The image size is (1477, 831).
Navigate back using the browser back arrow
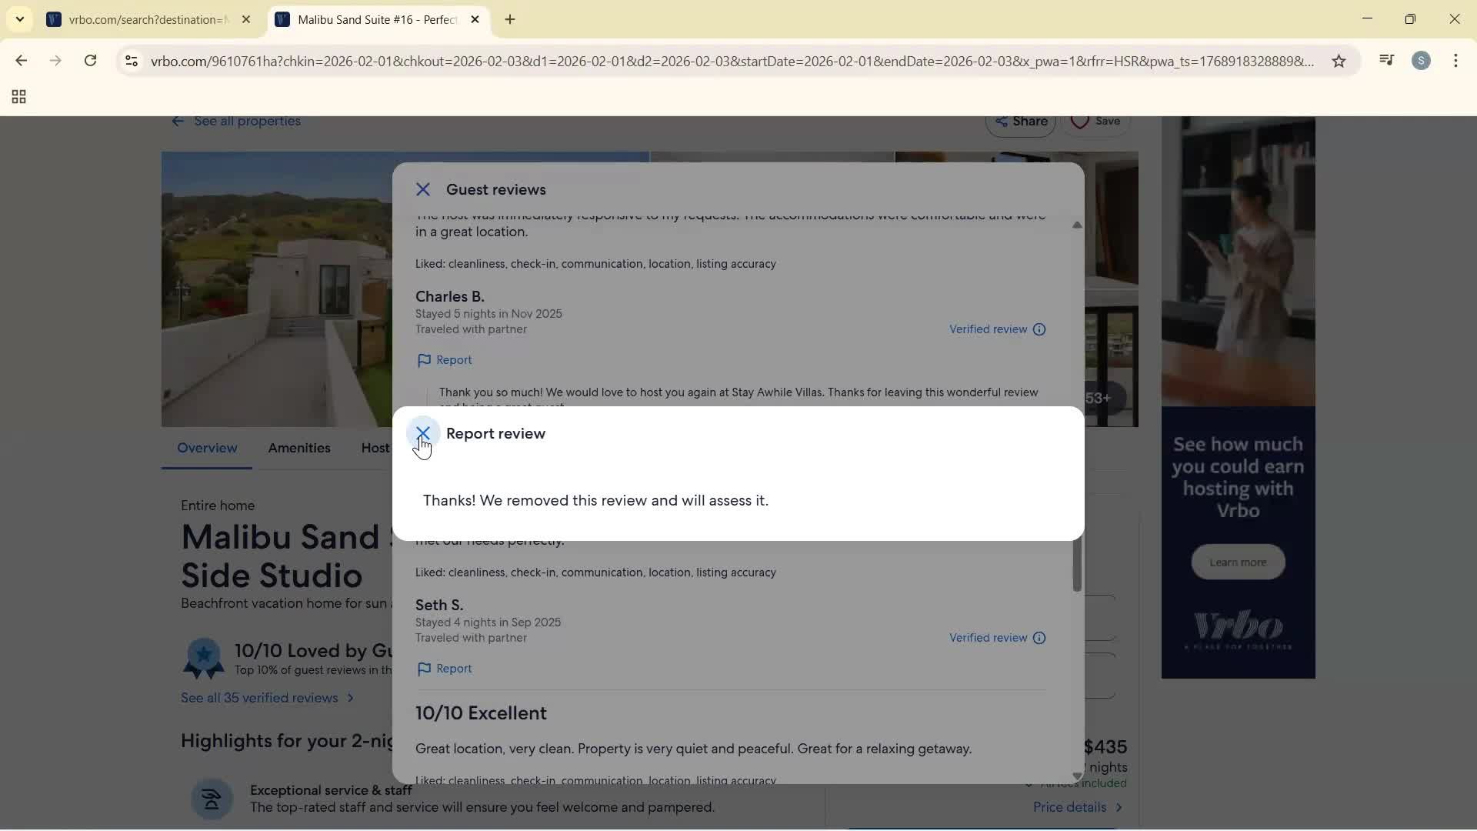coord(21,61)
